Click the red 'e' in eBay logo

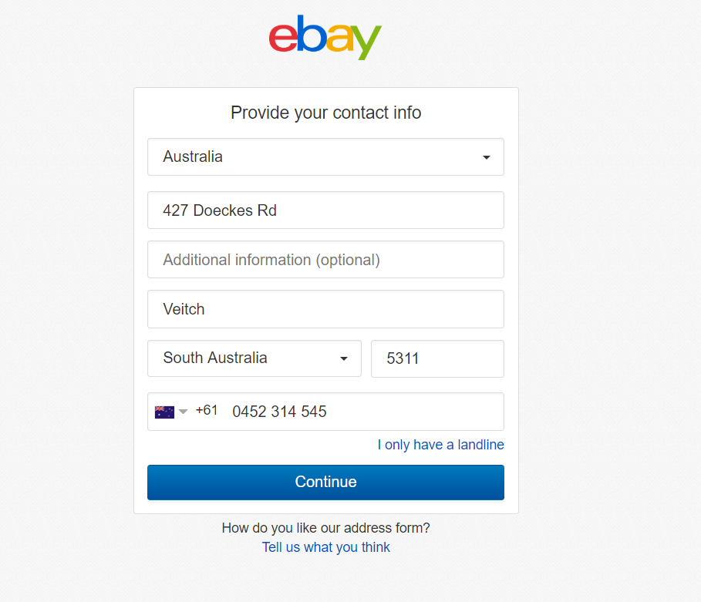281,37
